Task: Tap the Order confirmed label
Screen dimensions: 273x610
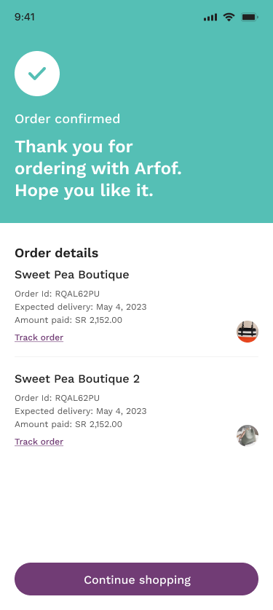Action: pos(68,119)
